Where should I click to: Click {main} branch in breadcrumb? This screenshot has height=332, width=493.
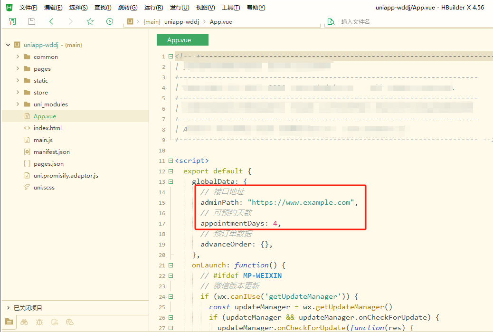coord(152,22)
